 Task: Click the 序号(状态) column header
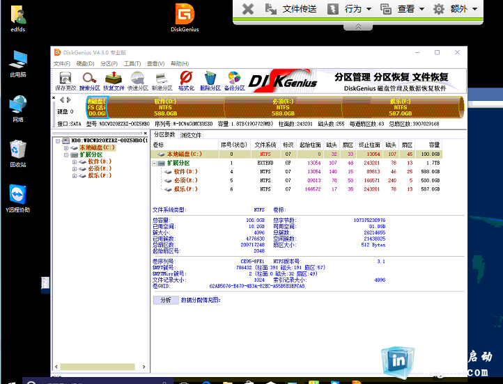pos(235,145)
